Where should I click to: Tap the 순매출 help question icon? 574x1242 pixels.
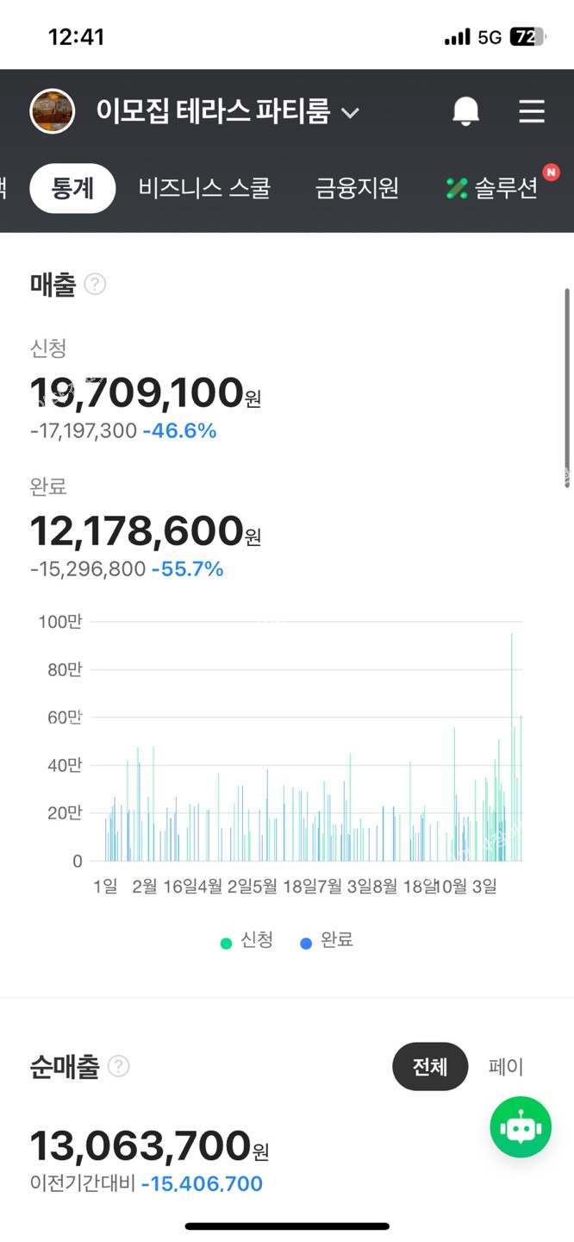point(119,1067)
